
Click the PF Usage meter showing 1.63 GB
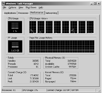point(15,46)
